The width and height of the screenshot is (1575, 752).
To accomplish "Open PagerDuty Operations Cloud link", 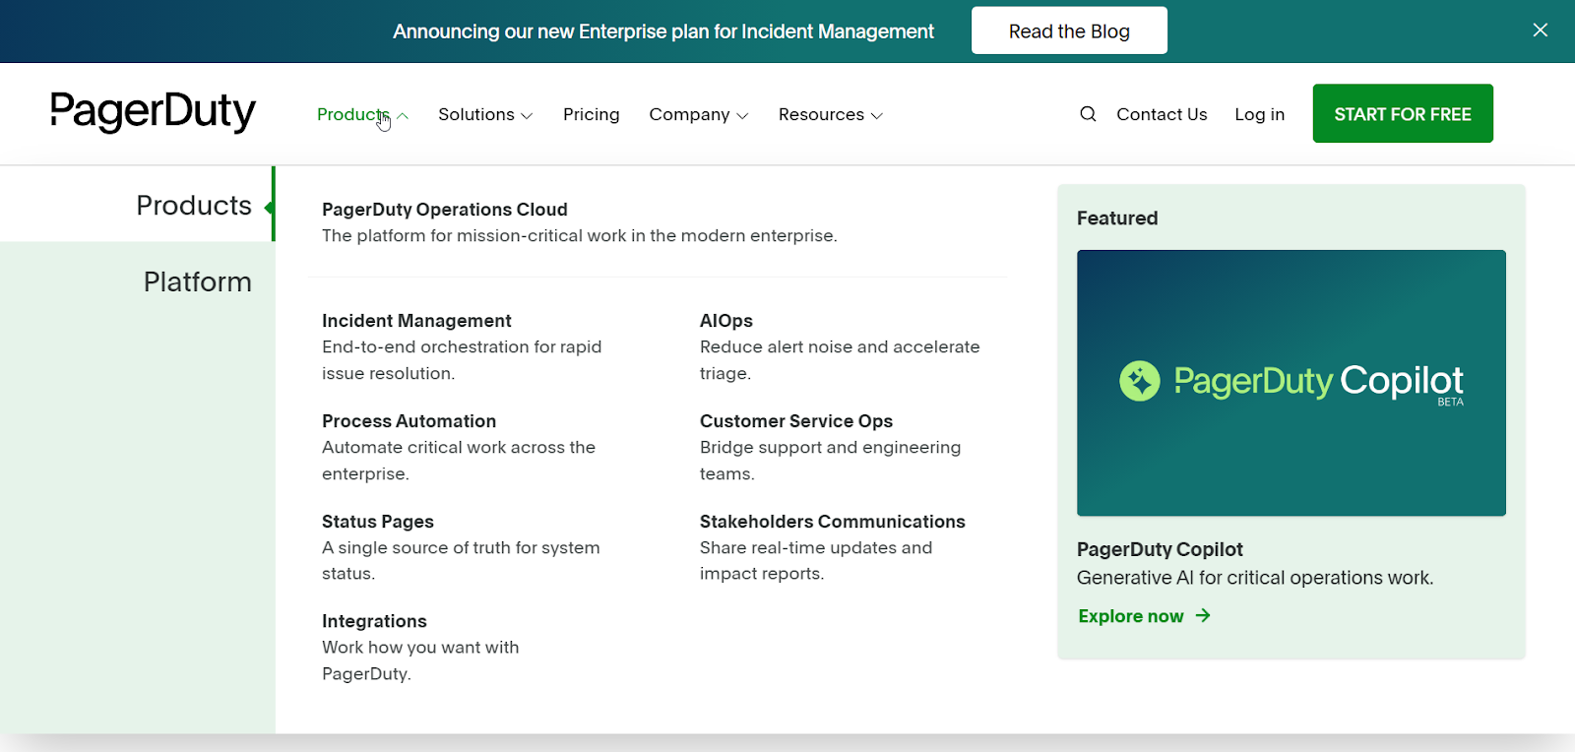I will 445,210.
